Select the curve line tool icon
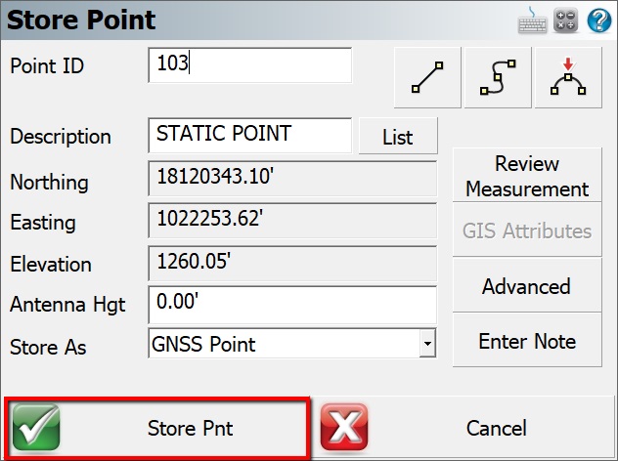The width and height of the screenshot is (618, 461). point(496,77)
